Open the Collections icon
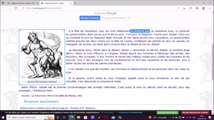The height and width of the screenshot is (120, 214). (197, 8)
